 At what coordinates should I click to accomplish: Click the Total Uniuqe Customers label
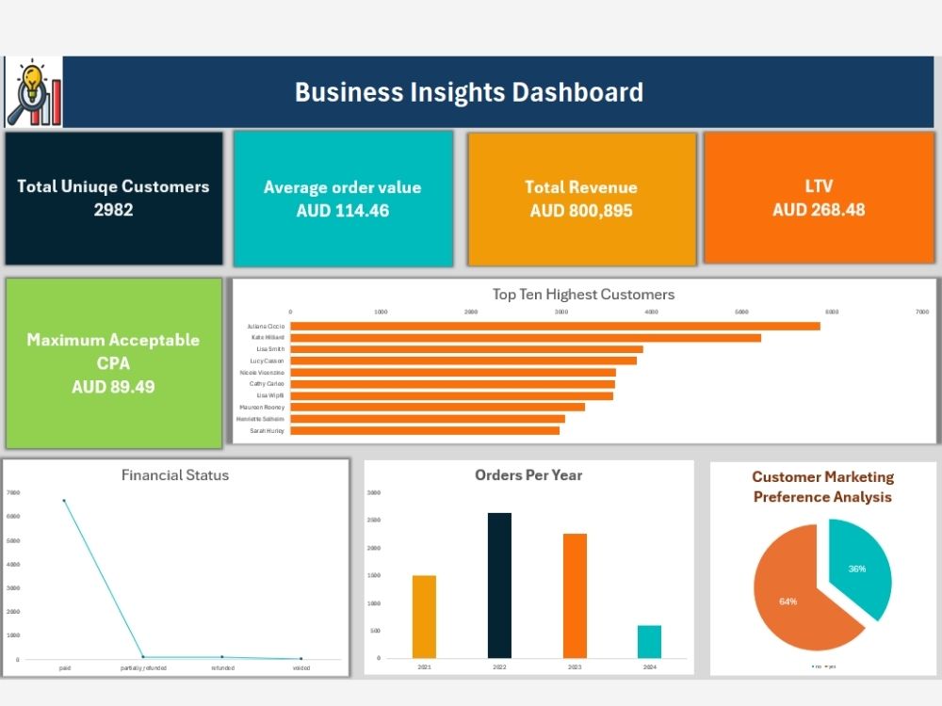point(113,186)
